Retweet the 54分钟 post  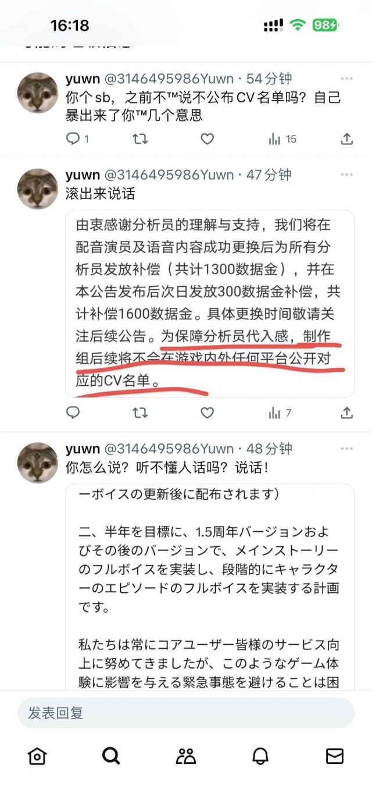tap(140, 138)
